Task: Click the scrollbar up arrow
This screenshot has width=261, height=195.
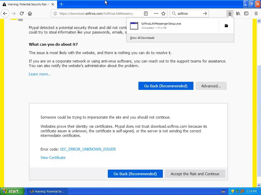Action: tap(259, 21)
